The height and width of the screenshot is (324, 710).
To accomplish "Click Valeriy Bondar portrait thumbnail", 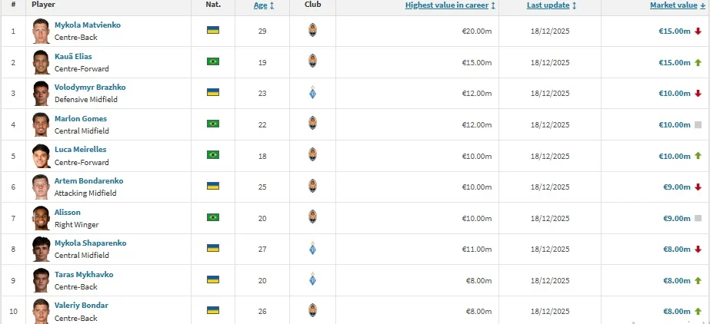I will coord(41,310).
